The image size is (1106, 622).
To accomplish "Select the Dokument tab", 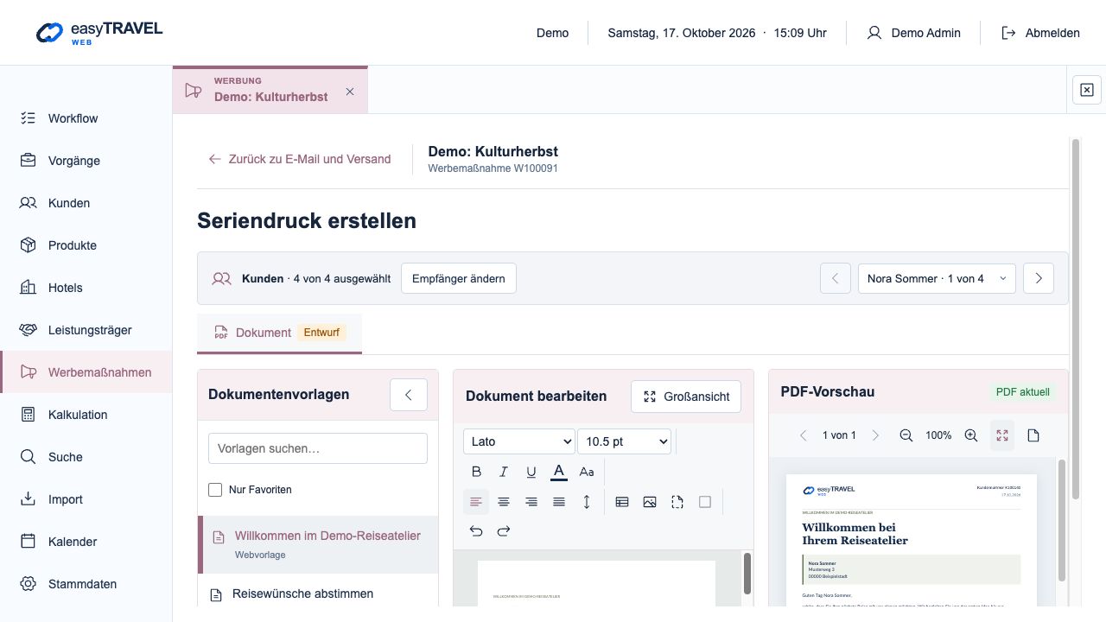I will tap(279, 333).
